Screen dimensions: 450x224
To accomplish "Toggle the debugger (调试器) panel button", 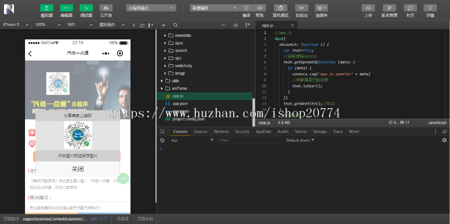I will [x=86, y=8].
